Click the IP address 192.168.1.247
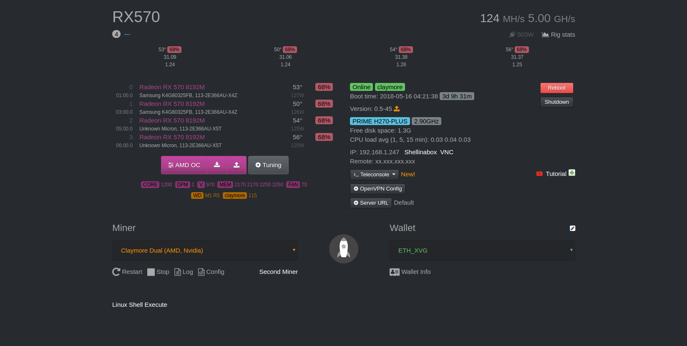This screenshot has width=687, height=346. click(x=379, y=152)
